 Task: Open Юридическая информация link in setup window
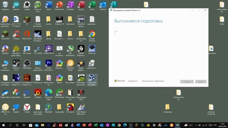coord(153,81)
